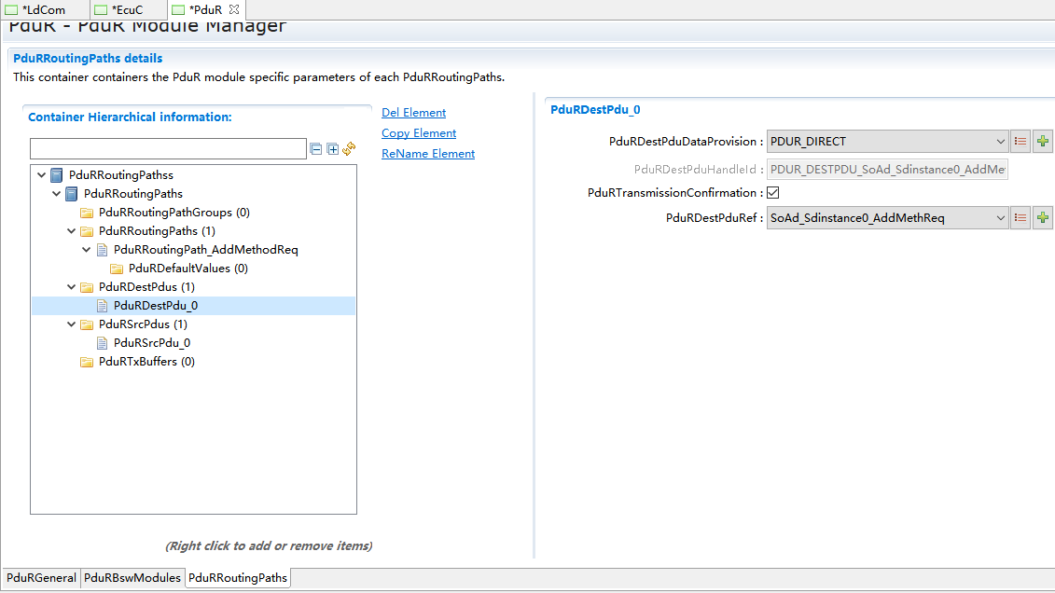
Task: Click list icon next to PduRDestPduDataProvision
Action: (x=1020, y=142)
